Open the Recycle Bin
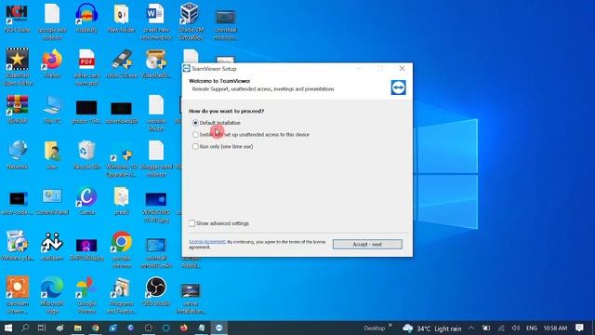Viewport: 595px width, 335px height. [x=86, y=155]
